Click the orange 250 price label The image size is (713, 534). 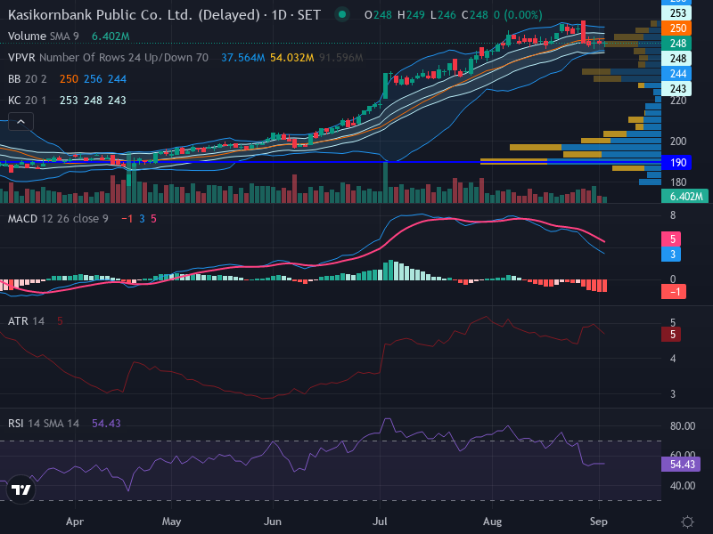(x=676, y=28)
